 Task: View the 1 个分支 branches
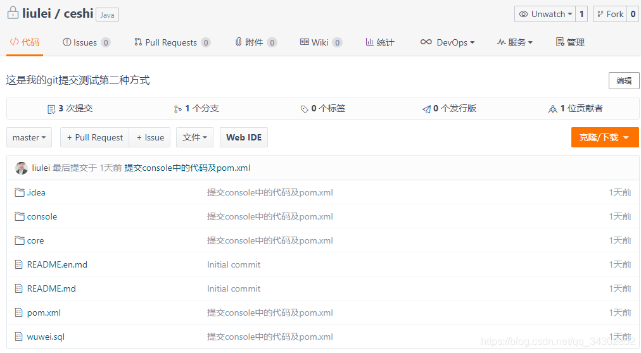pyautogui.click(x=196, y=109)
